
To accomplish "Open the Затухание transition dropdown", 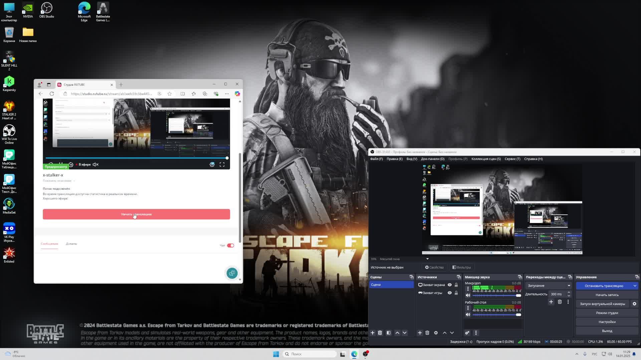I will pyautogui.click(x=548, y=286).
